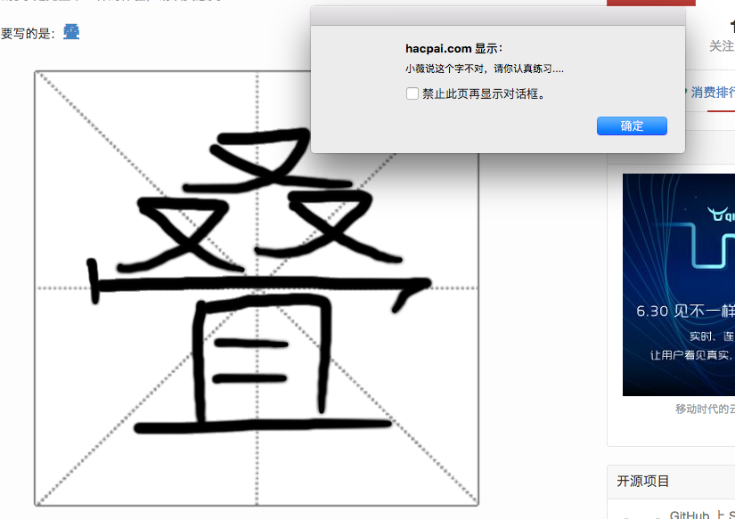Open the blue 6.30 见不一样 advertisement banner
The image size is (735, 519).
(x=679, y=285)
